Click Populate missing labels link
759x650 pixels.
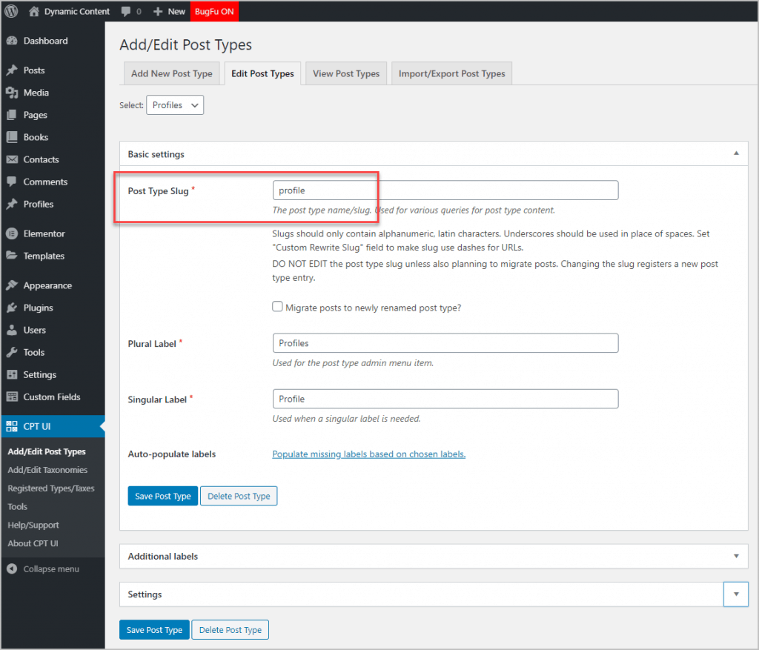tap(369, 454)
